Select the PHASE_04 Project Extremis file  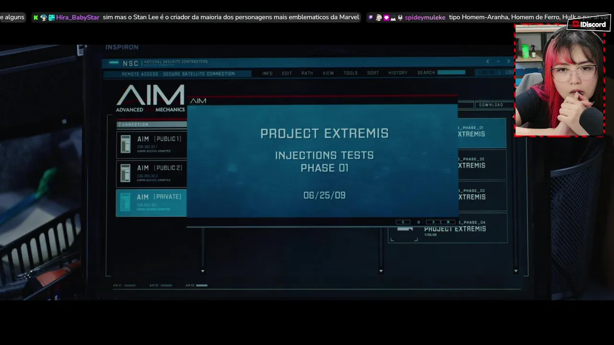tap(448, 228)
